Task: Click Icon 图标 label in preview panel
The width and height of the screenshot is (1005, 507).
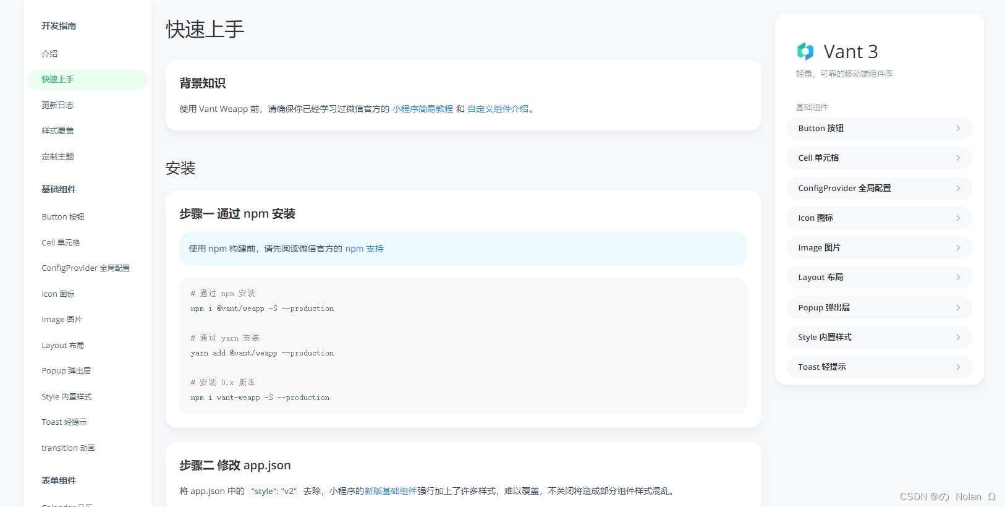Action: coord(815,218)
